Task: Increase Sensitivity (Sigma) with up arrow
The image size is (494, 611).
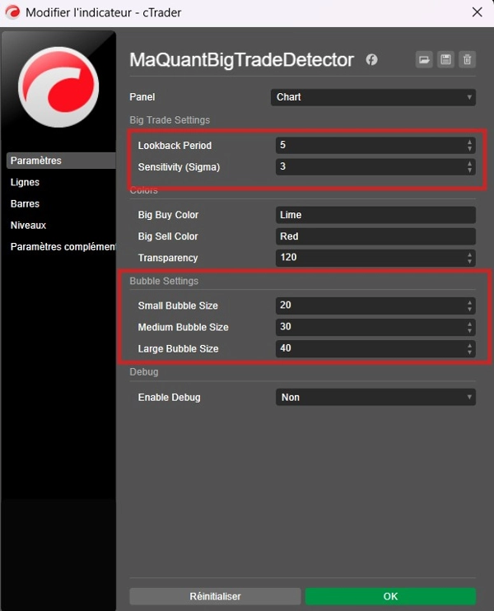Action: 469,163
